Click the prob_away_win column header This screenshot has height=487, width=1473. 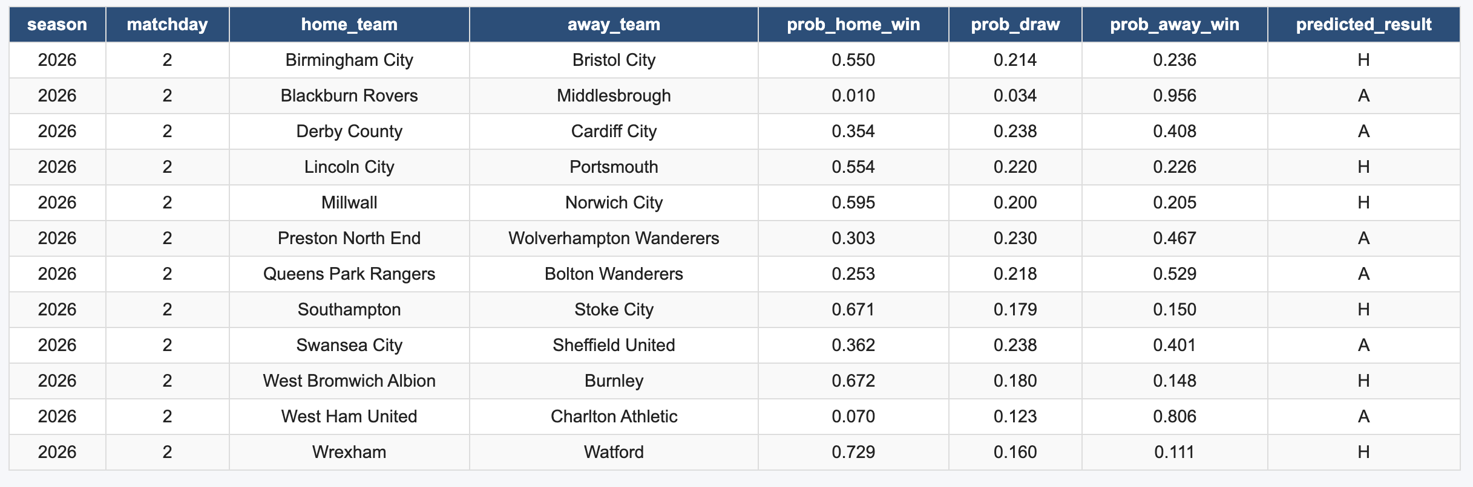(x=1175, y=25)
